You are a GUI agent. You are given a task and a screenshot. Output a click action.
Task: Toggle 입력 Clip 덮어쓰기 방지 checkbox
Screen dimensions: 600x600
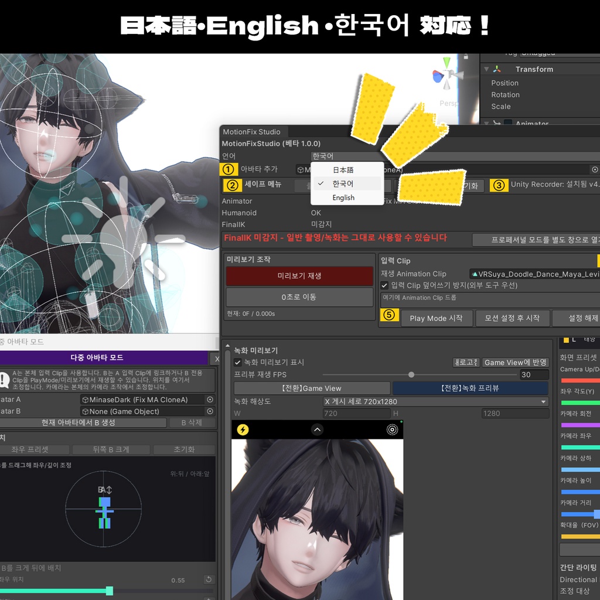point(384,285)
